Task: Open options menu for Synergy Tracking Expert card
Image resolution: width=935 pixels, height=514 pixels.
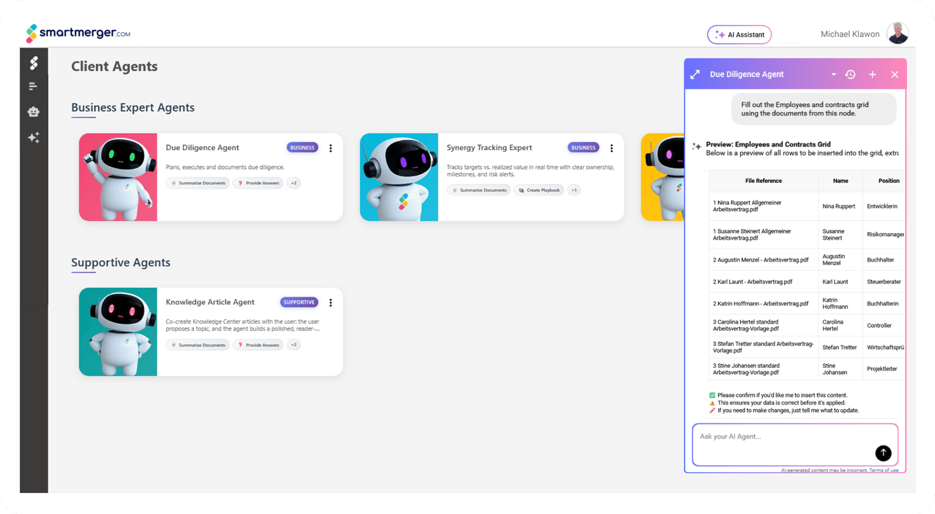Action: coord(612,148)
